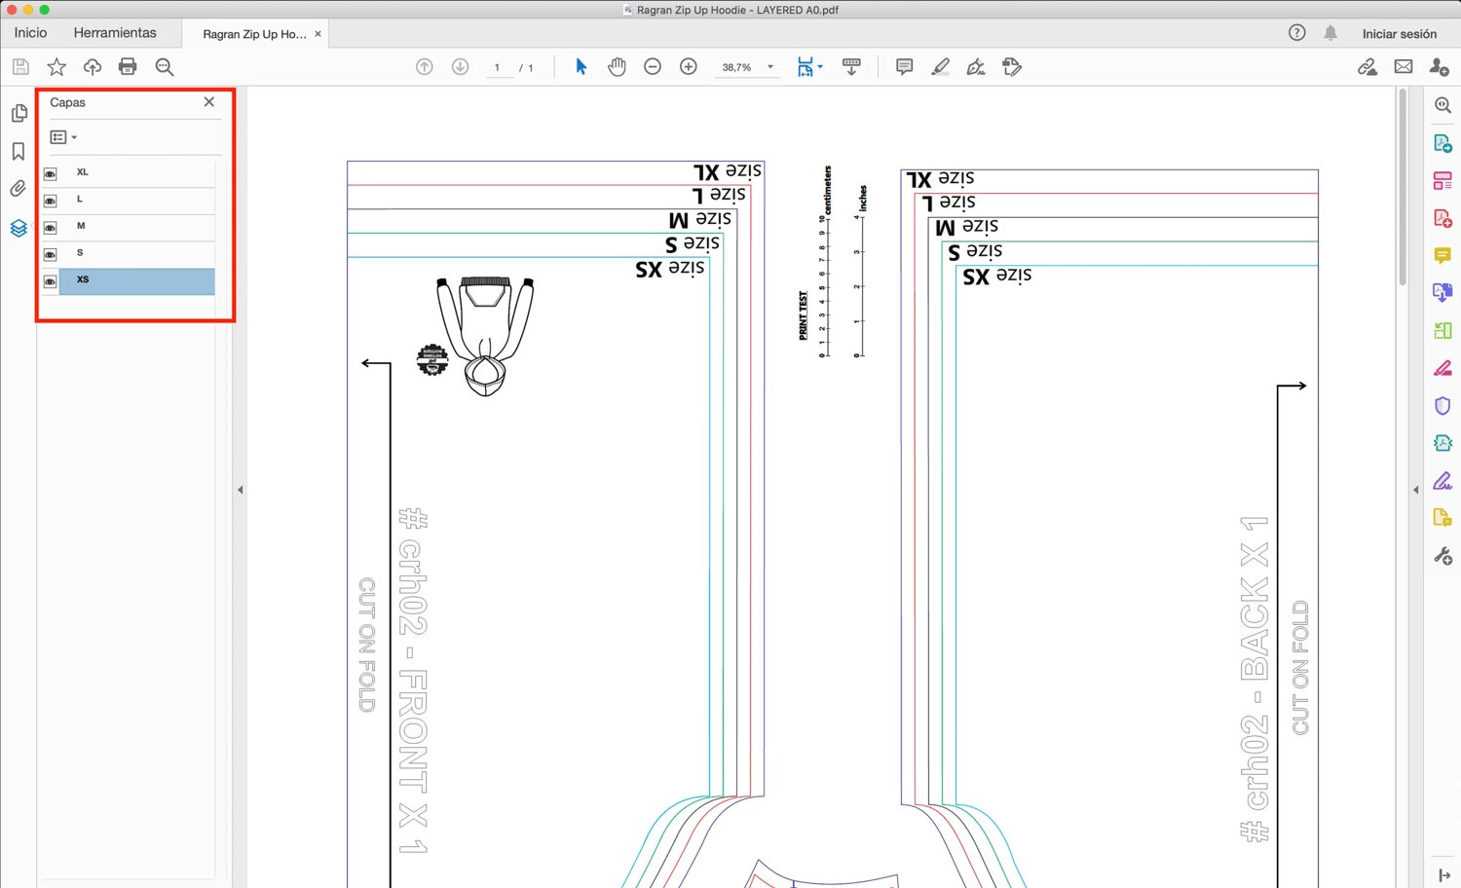This screenshot has width=1461, height=888.
Task: Hide the XS layer eye icon
Action: (x=51, y=281)
